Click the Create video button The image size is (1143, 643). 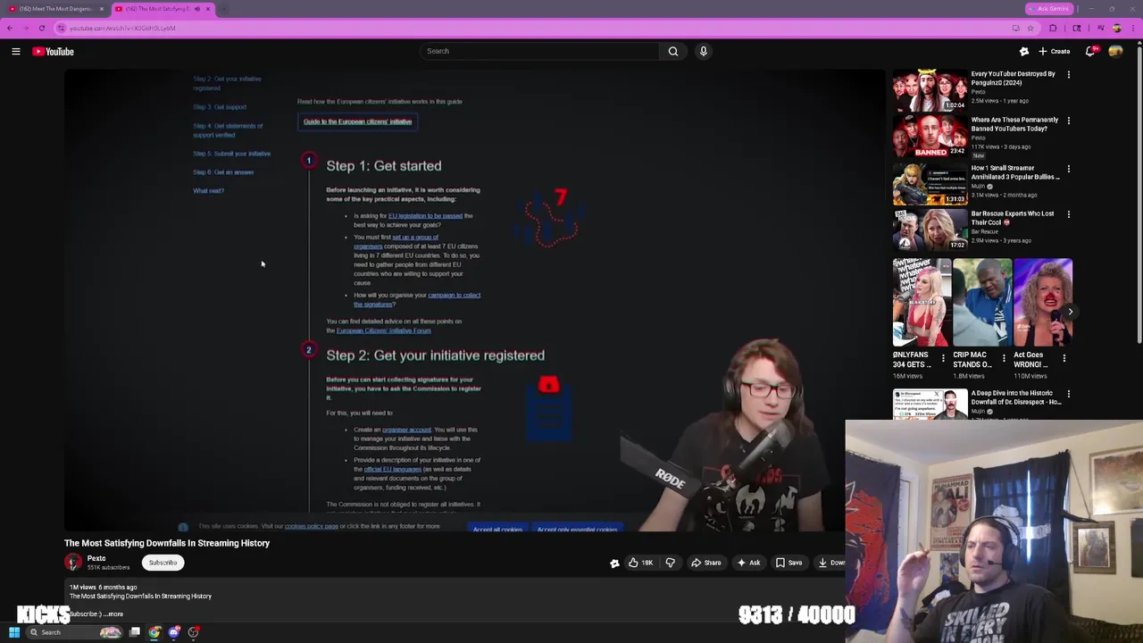coord(1055,52)
